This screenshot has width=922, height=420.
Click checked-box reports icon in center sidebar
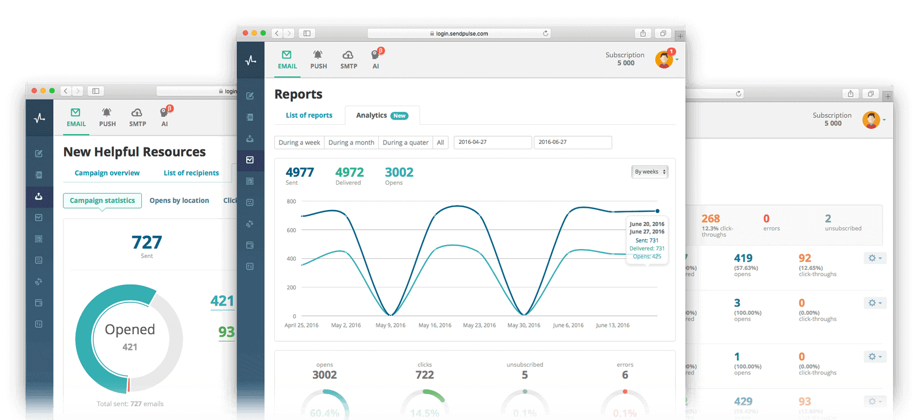click(250, 160)
